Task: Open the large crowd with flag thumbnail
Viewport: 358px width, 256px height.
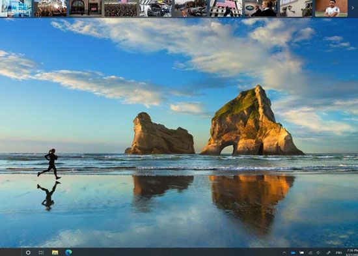Action: pos(121,8)
